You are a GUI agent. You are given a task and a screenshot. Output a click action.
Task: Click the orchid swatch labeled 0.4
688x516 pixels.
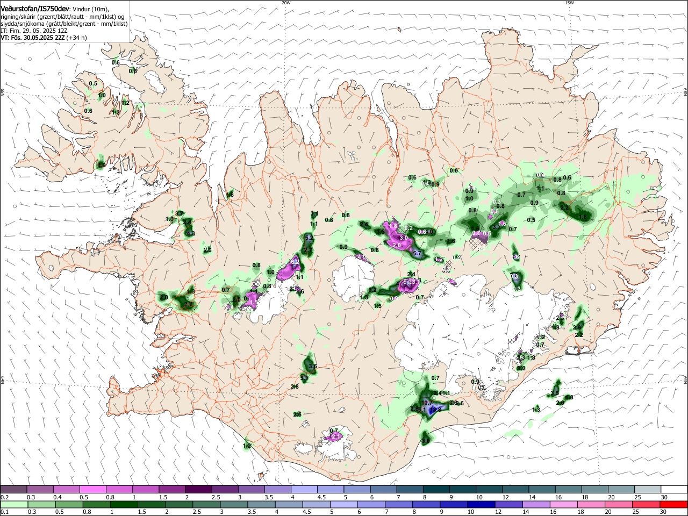(66, 489)
